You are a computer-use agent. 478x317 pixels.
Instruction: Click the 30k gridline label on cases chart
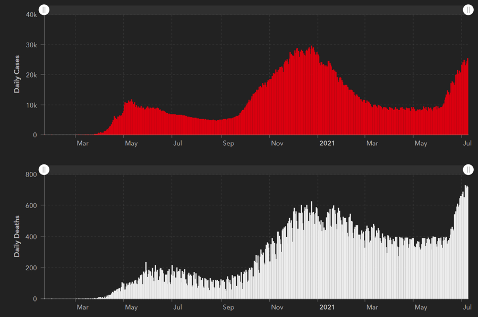tap(31, 45)
